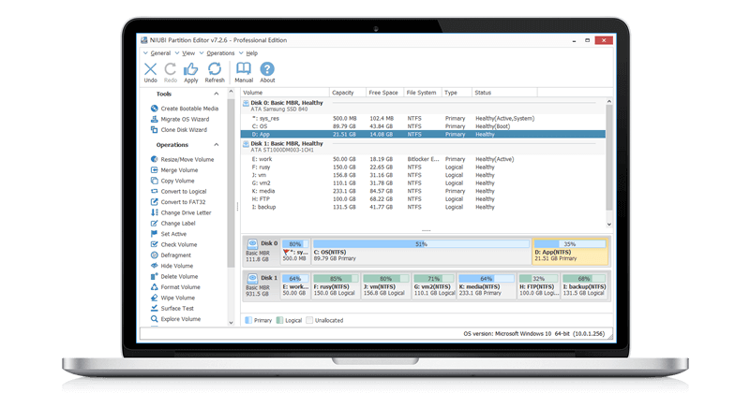The height and width of the screenshot is (408, 750).
Task: Sort by the Type column header
Action: pos(457,93)
